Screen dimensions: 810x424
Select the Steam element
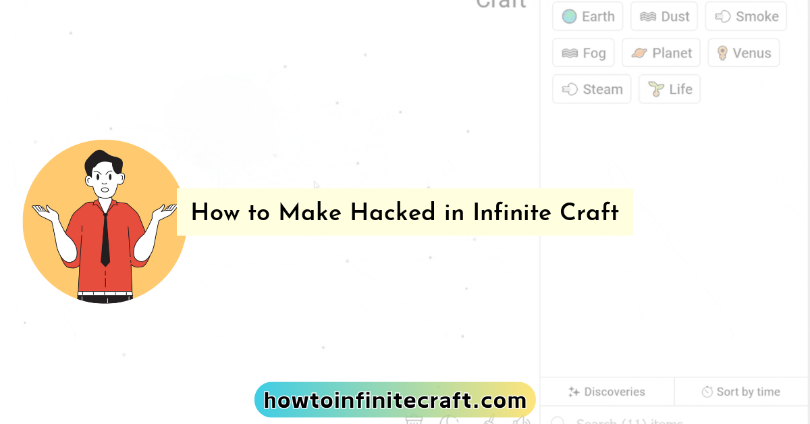click(591, 89)
